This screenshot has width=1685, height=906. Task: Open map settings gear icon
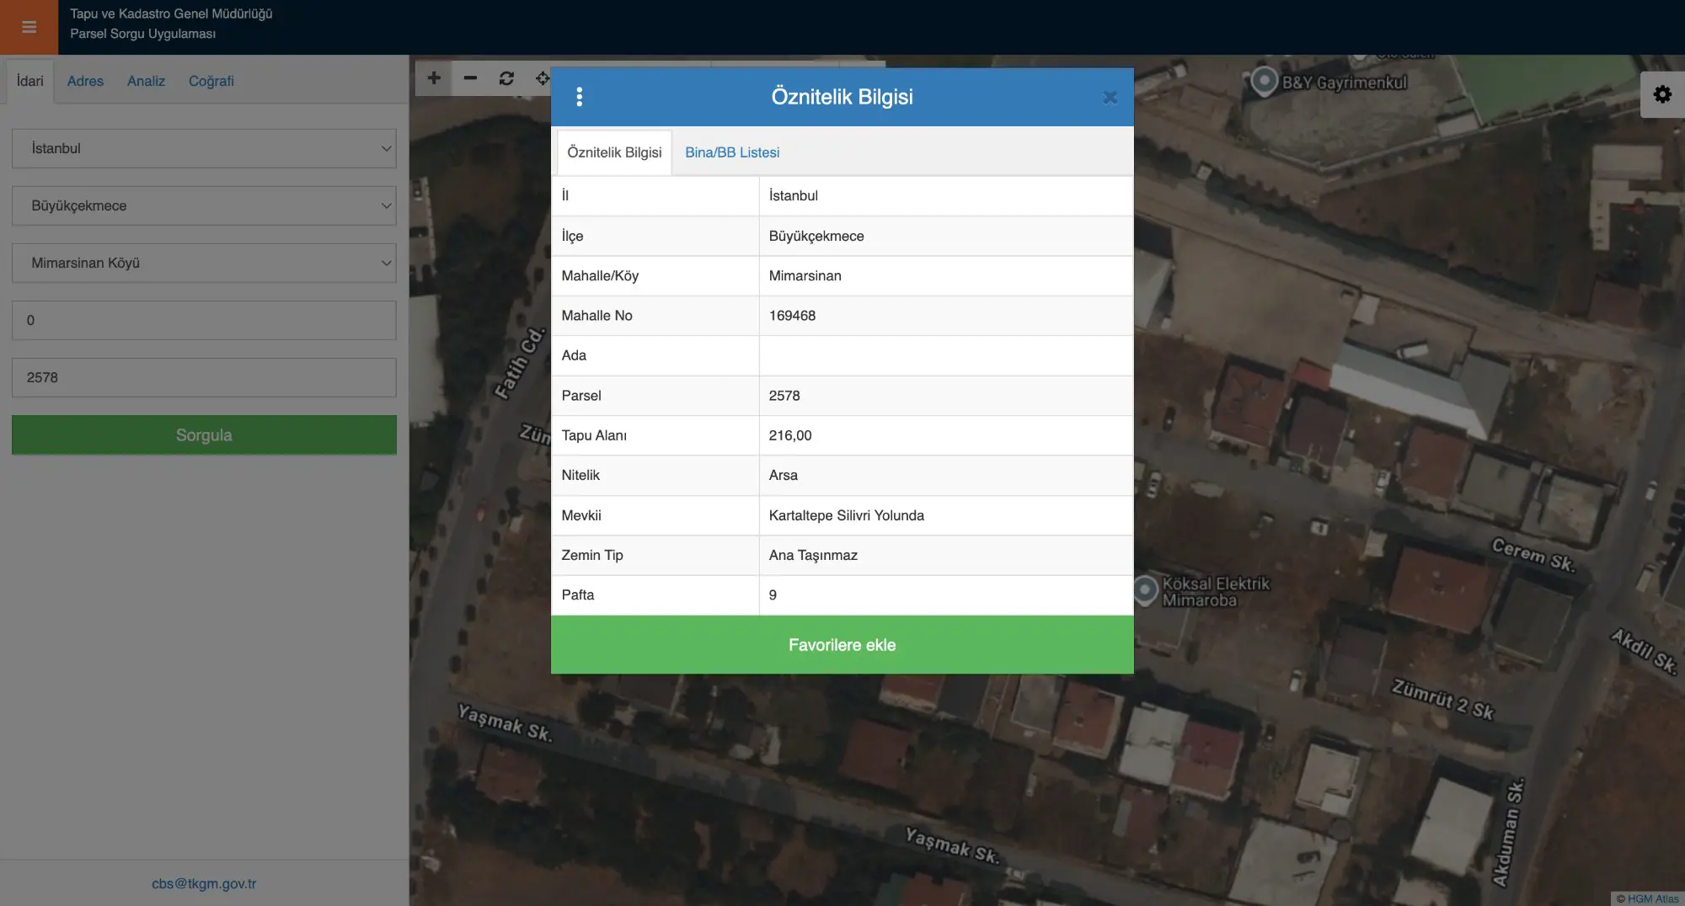(x=1662, y=94)
